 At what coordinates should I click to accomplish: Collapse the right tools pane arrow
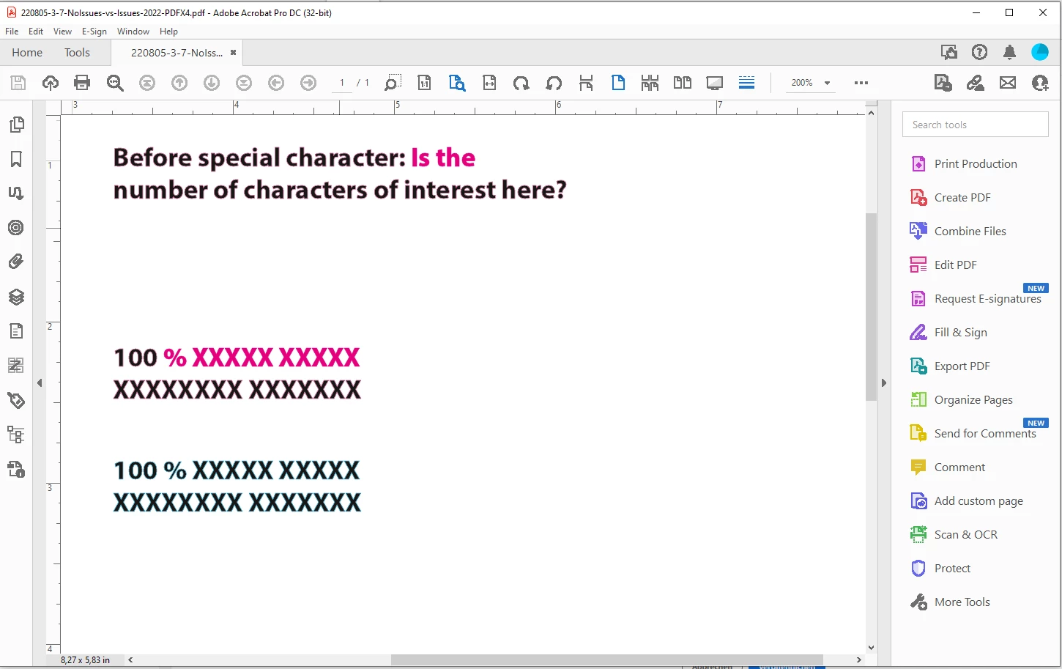[x=884, y=382]
